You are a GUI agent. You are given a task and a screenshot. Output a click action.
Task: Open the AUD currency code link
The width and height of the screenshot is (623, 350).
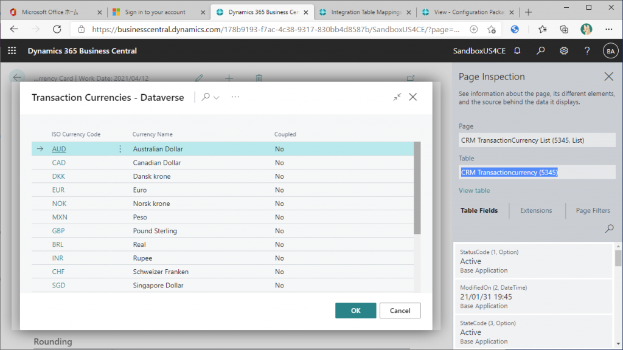pos(59,149)
